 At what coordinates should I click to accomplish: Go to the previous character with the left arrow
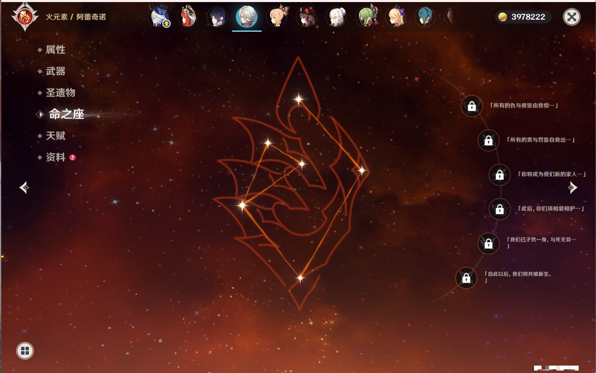click(24, 188)
